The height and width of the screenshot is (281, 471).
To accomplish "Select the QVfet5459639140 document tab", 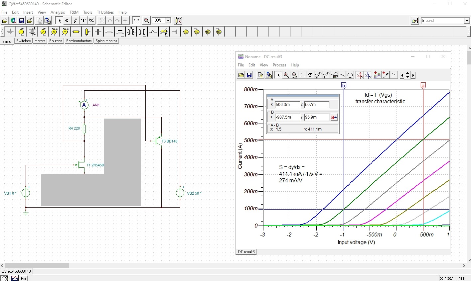I will (16, 271).
